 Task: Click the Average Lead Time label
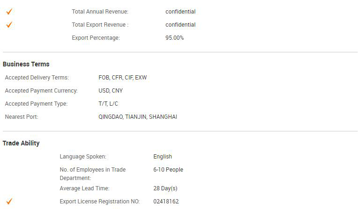[84, 188]
